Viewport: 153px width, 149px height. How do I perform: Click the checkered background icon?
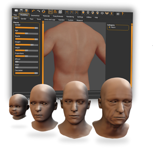60,12
